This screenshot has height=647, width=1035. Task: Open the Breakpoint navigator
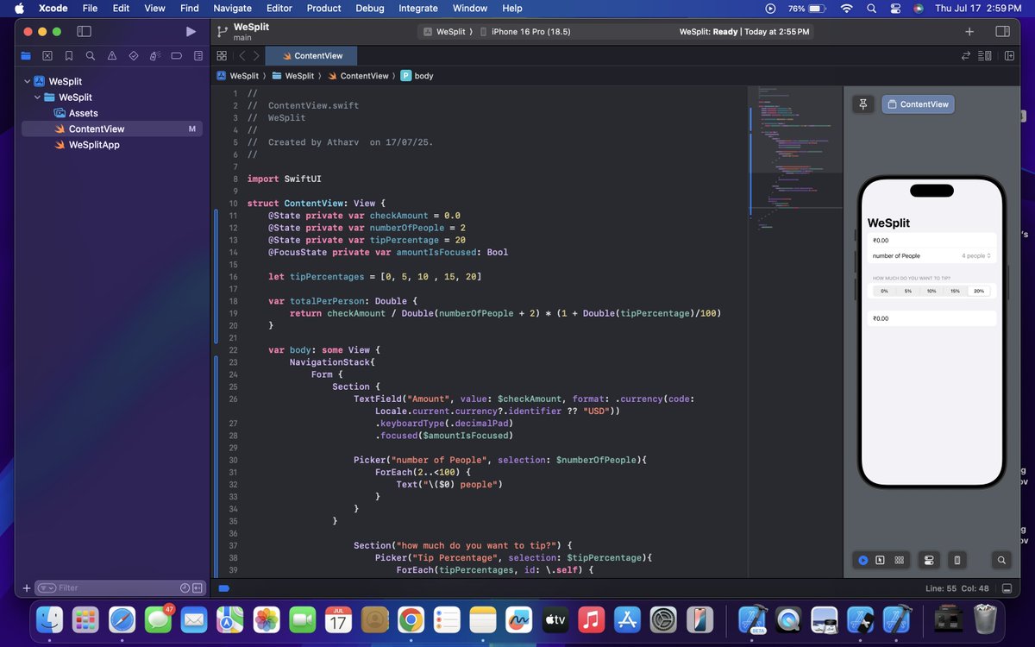pos(177,55)
